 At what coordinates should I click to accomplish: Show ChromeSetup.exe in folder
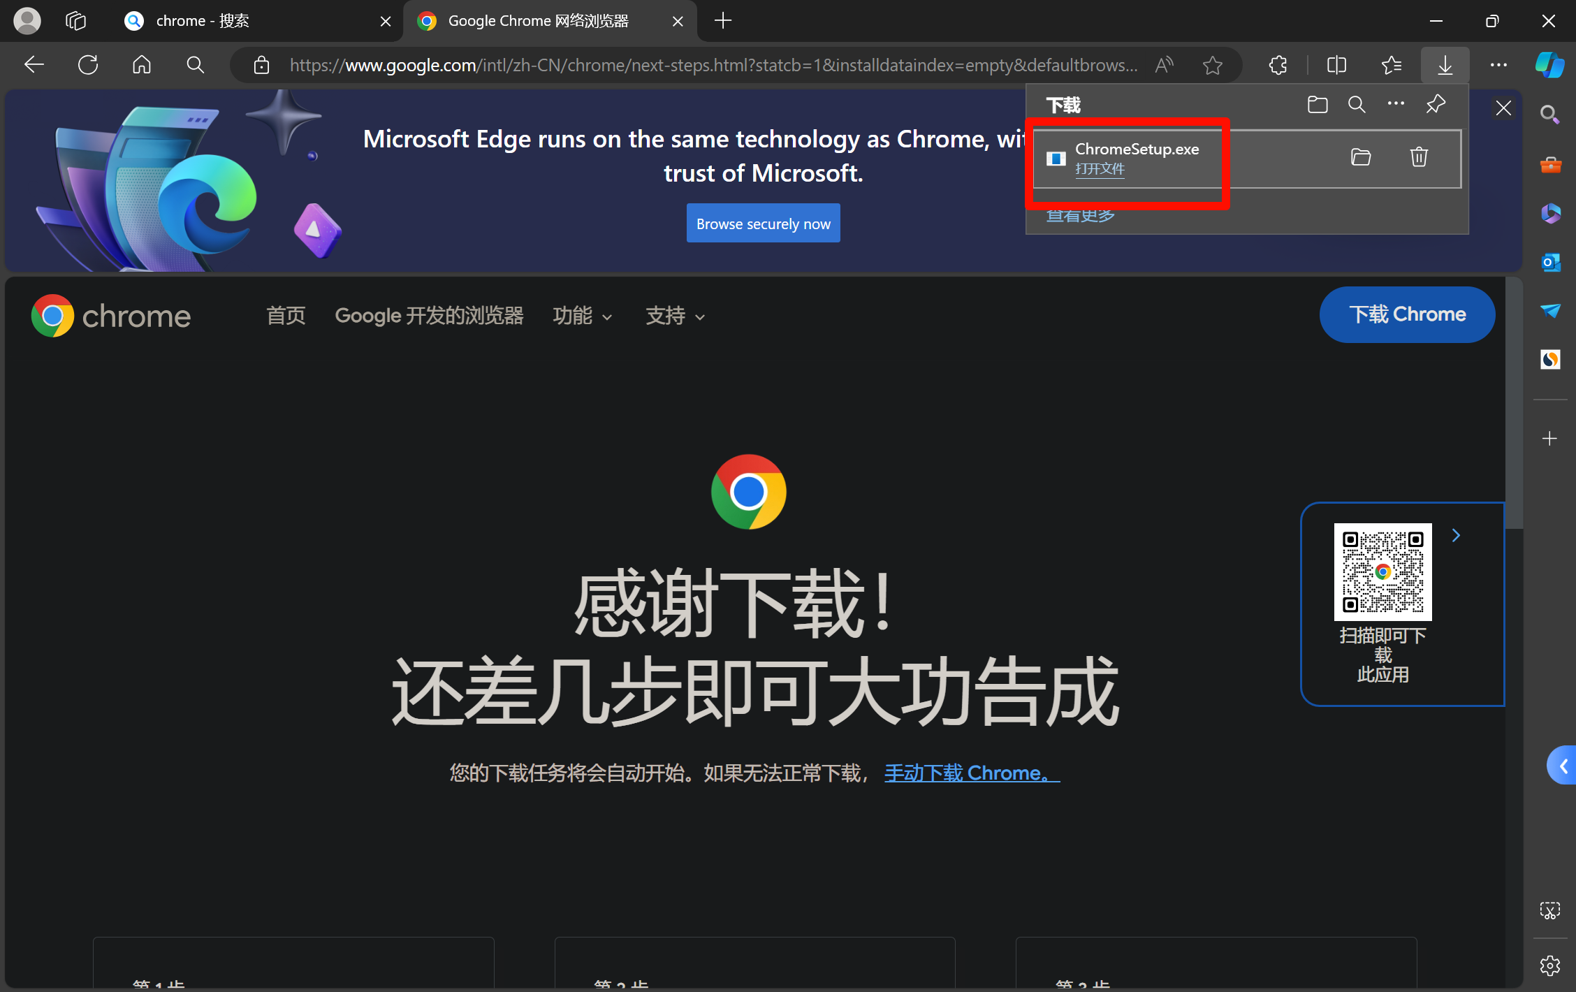(x=1360, y=157)
